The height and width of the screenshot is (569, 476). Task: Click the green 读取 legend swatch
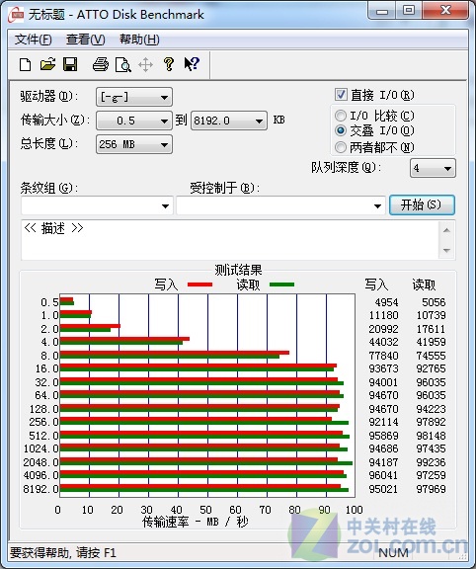point(281,284)
